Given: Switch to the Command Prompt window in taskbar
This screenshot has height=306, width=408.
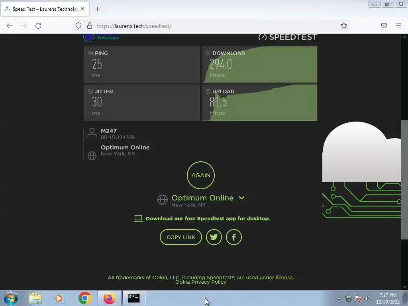Looking at the screenshot, I should click(x=134, y=298).
